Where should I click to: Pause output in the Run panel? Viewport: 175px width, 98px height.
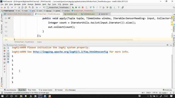(4, 54)
